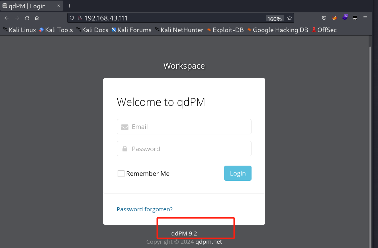Reload the page with the refresh icon
Image resolution: width=378 pixels, height=248 pixels.
point(27,18)
